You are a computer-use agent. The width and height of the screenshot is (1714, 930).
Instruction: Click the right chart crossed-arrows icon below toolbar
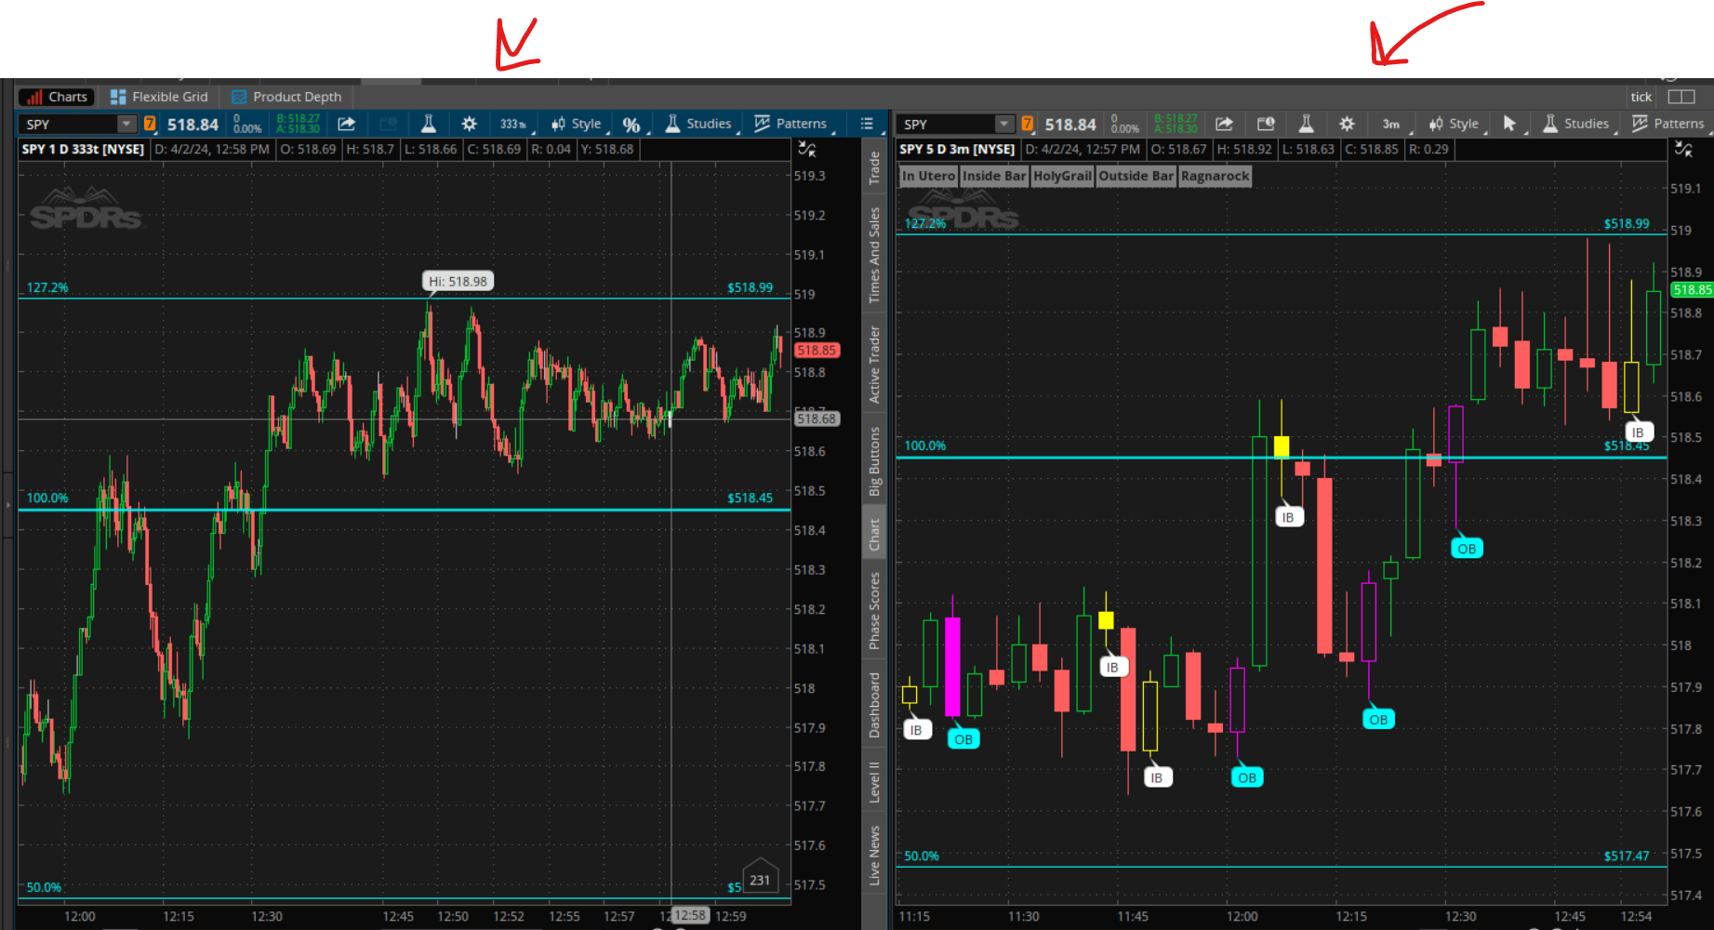pyautogui.click(x=1683, y=149)
